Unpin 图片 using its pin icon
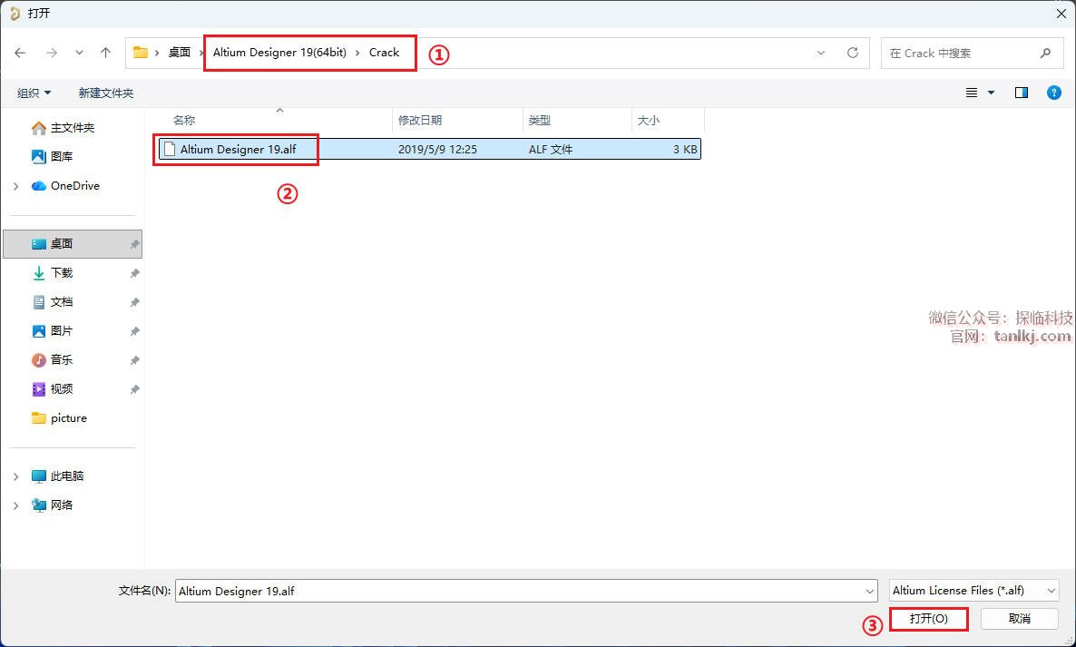The image size is (1076, 647). (x=134, y=331)
